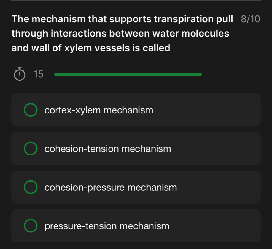
Task: Tap the third answer option card
Action: click(x=136, y=187)
